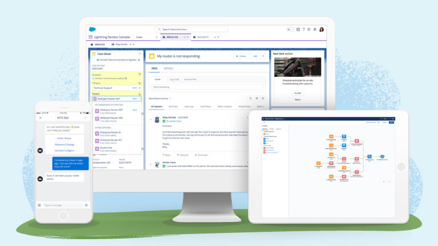The width and height of the screenshot is (438, 246).
Task: Open the dropdown arrow on tab 00014723
Action: [x=184, y=37]
